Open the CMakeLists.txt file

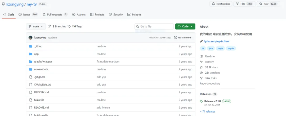[x=42, y=85]
